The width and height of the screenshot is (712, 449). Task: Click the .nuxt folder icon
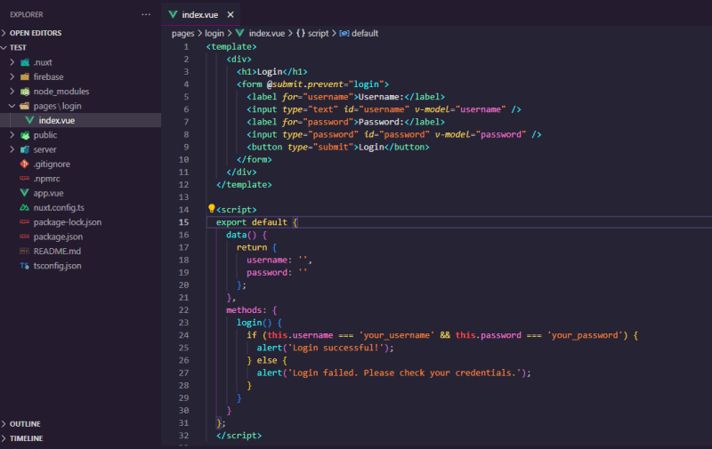coord(25,62)
